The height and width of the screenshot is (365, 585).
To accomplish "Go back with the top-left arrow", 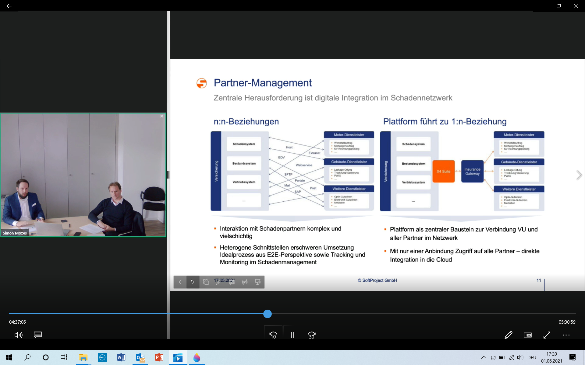I will coord(9,6).
